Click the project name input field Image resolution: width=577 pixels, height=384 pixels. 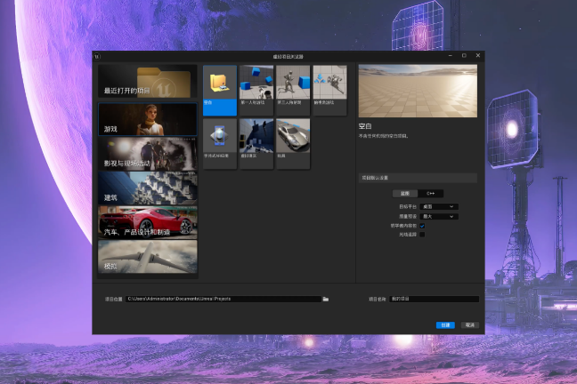point(434,299)
